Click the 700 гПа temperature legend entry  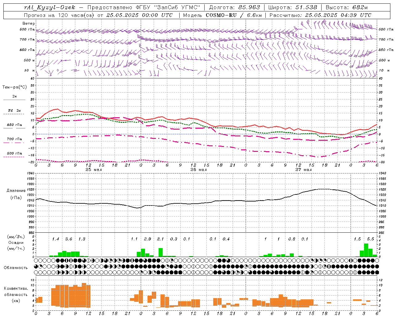tap(14, 139)
